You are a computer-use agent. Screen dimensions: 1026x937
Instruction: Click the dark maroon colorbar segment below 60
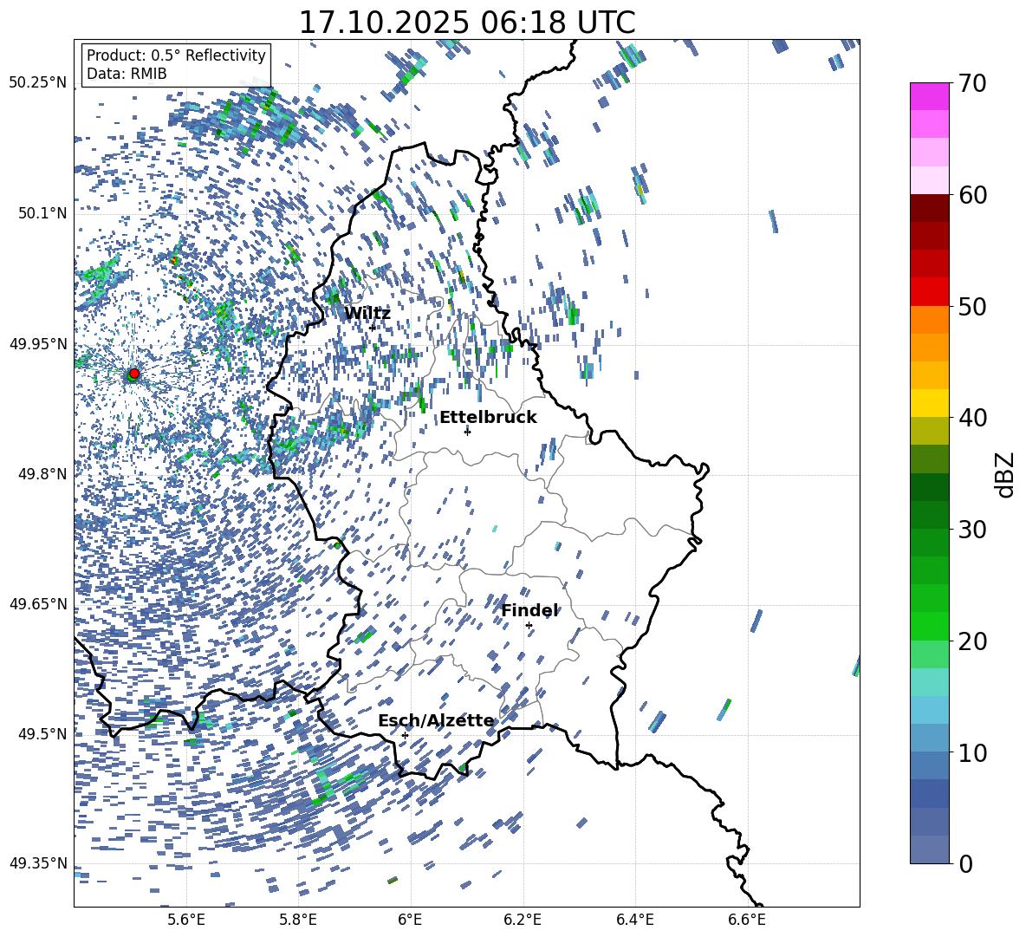(930, 208)
